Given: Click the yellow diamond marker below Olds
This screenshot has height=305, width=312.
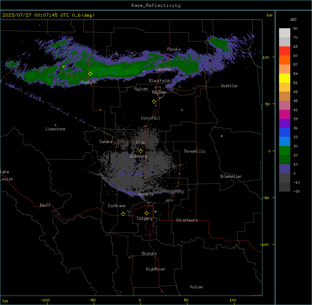Looking at the screenshot, I should (140, 151).
